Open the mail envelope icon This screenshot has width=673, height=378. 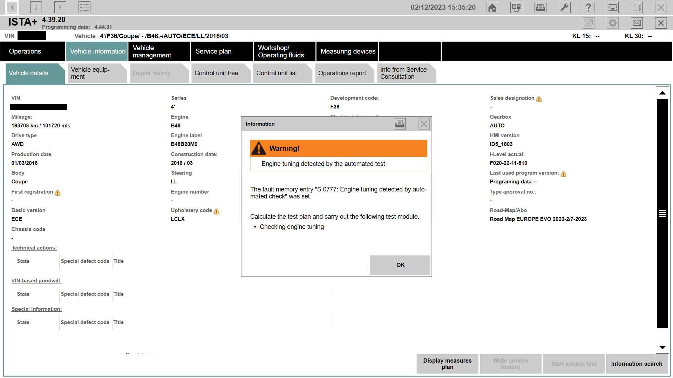[x=637, y=23]
